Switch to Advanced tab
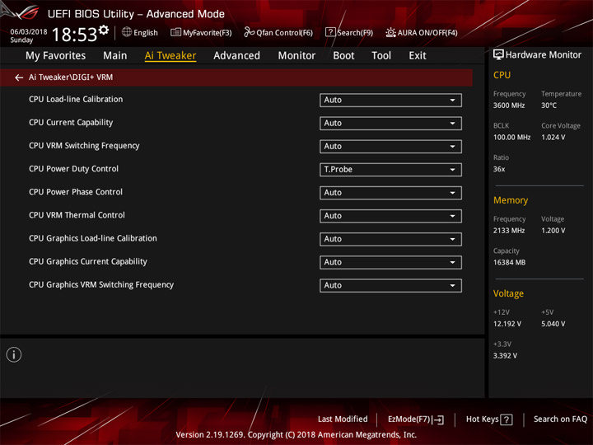Image resolution: width=593 pixels, height=445 pixels. tap(236, 56)
